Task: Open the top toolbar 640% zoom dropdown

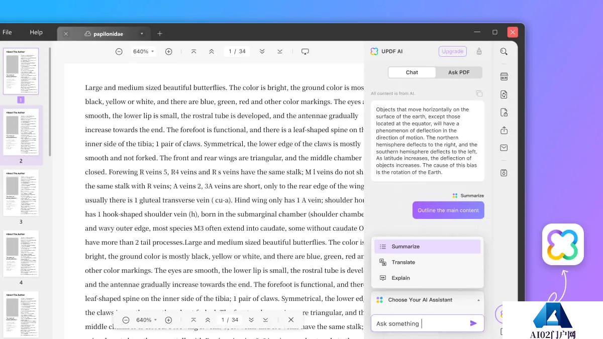Action: (x=143, y=52)
